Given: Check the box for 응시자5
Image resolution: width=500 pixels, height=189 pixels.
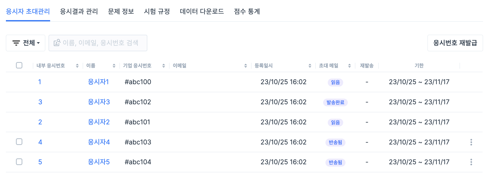Looking at the screenshot, I should 19,162.
